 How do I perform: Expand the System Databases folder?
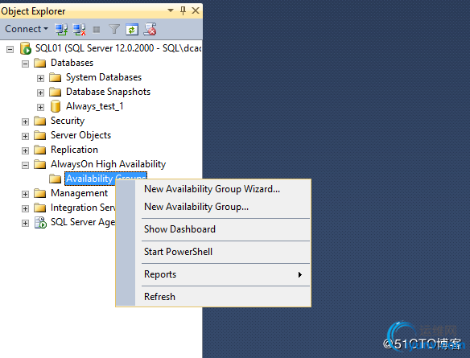[40, 78]
